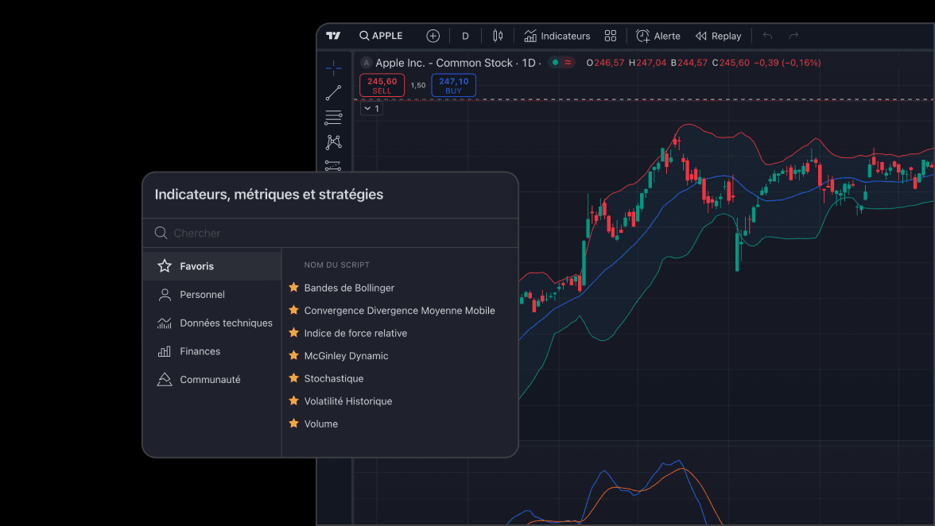The width and height of the screenshot is (935, 526).
Task: Click the blue BUY 247,10 button
Action: 453,85
